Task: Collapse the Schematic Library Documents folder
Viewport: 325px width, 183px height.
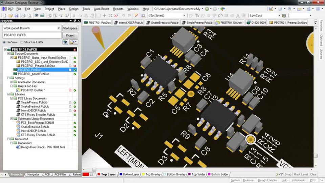Action: (x=12, y=119)
